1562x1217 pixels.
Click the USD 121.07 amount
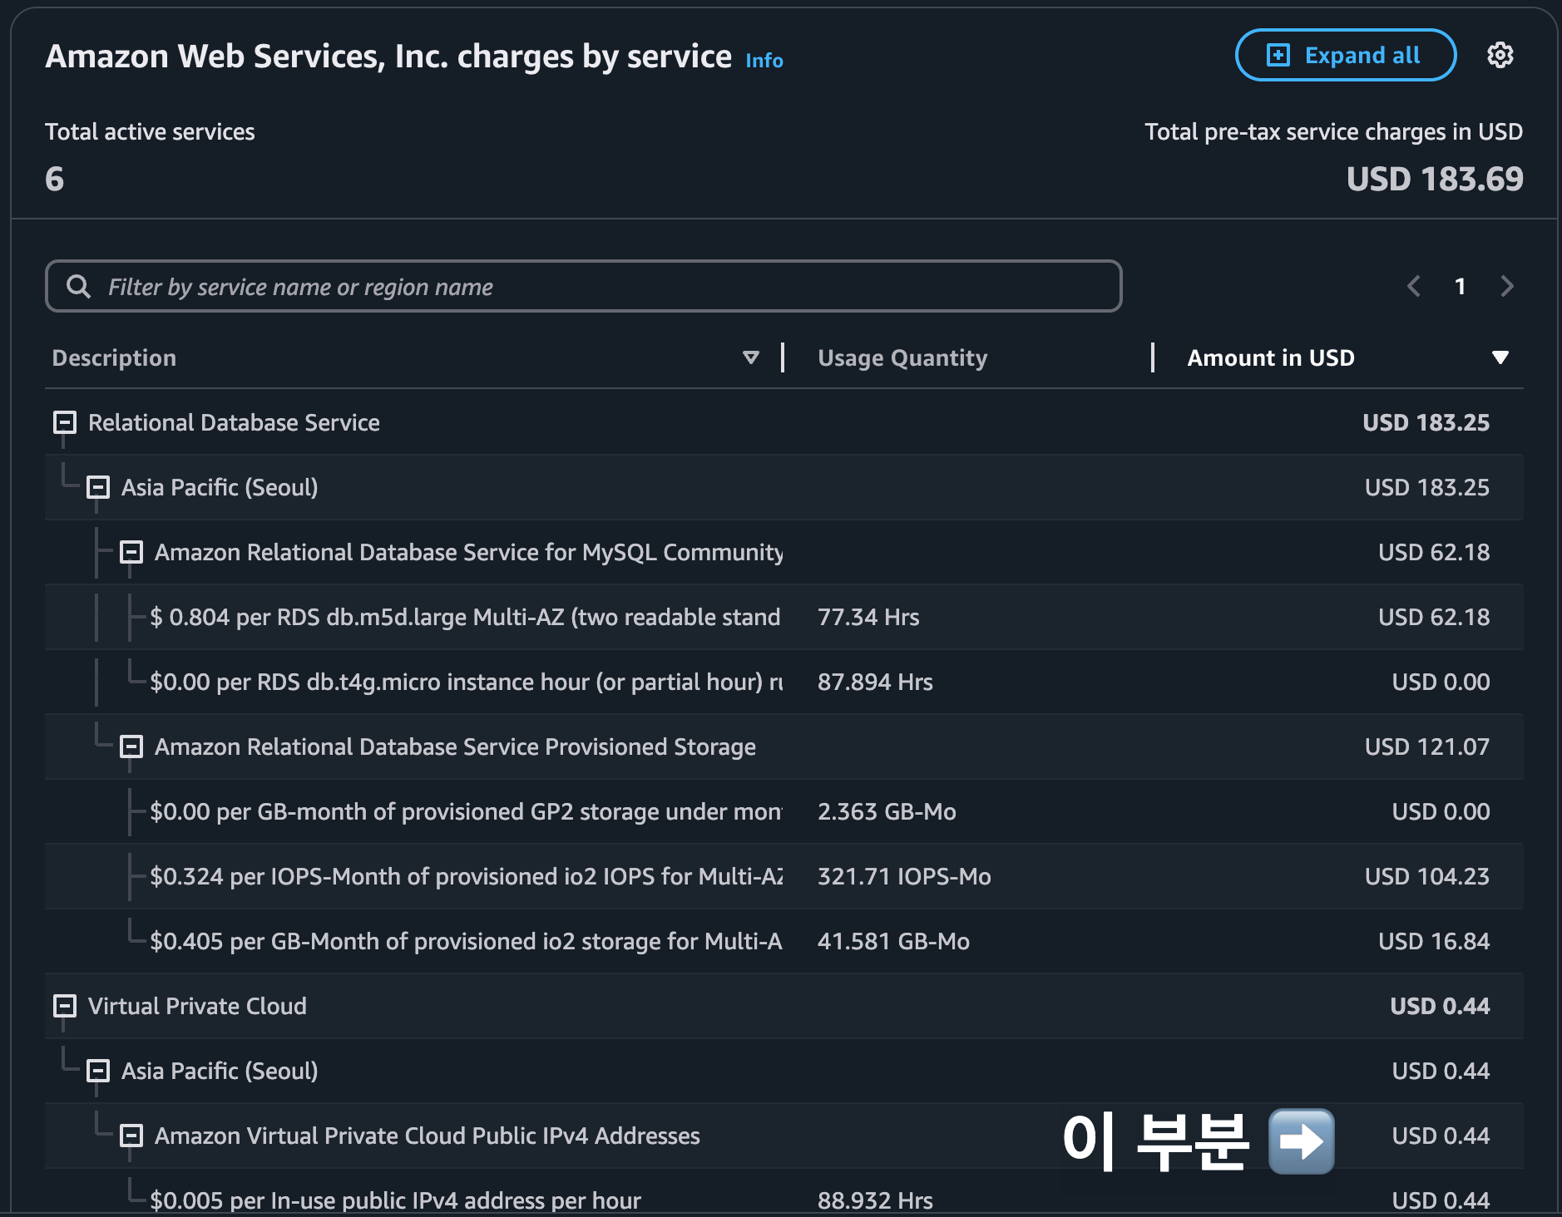pyautogui.click(x=1427, y=746)
